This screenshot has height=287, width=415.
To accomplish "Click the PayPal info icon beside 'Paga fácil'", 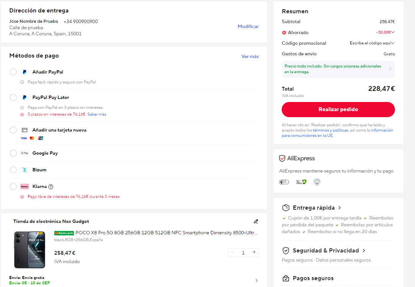I will click(x=22, y=82).
